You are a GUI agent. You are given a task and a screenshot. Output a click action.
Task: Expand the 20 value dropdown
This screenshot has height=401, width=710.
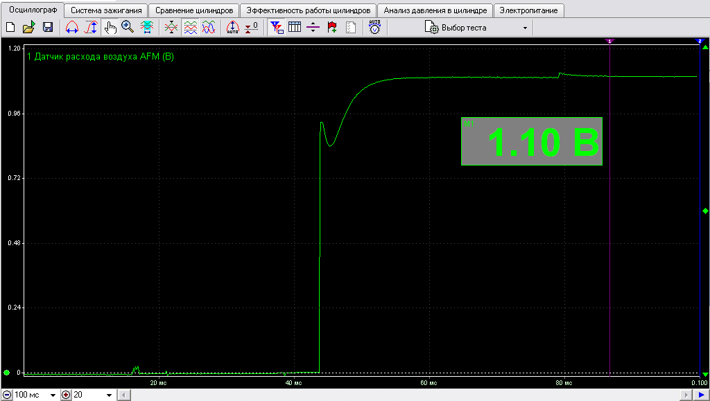tap(109, 395)
